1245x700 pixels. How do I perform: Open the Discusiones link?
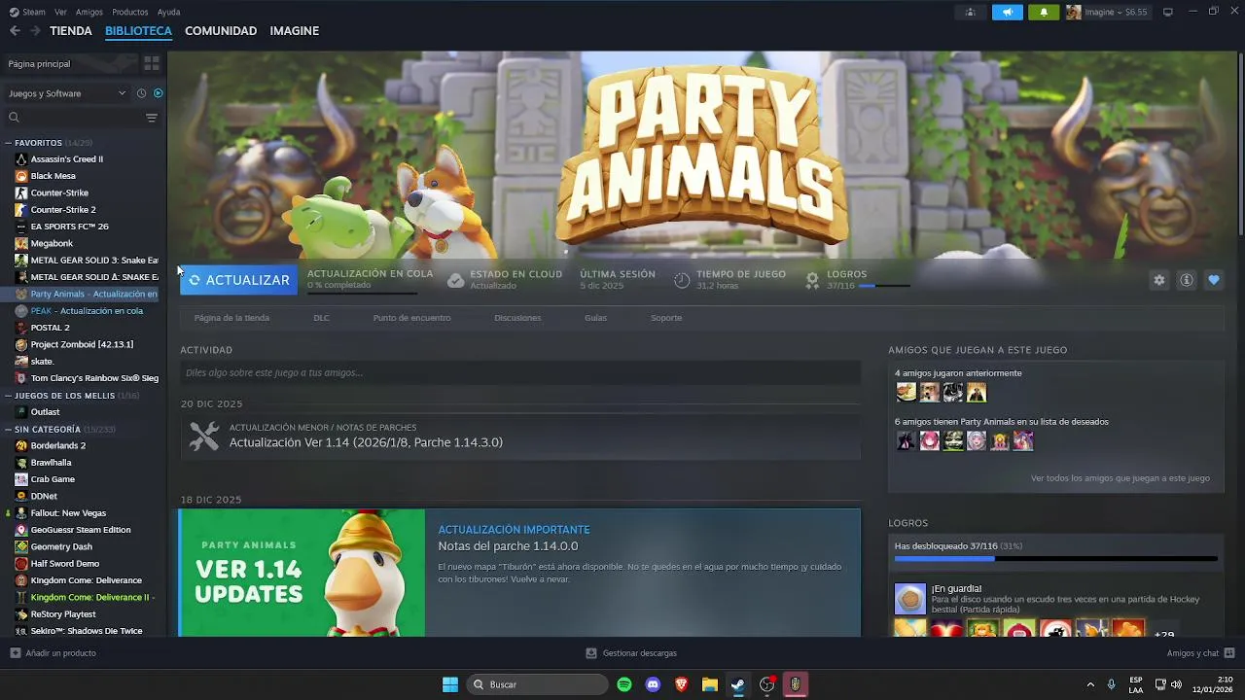coord(517,318)
